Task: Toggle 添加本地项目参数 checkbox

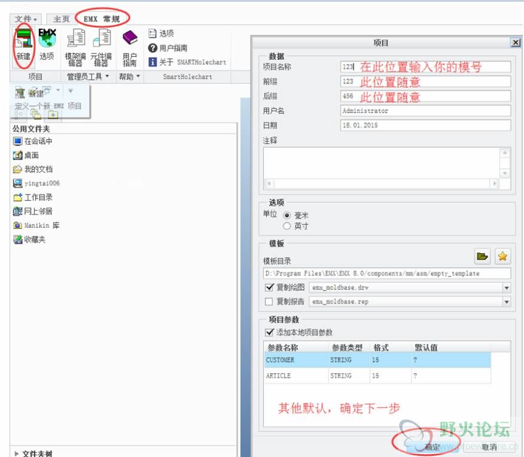Action: (x=269, y=332)
